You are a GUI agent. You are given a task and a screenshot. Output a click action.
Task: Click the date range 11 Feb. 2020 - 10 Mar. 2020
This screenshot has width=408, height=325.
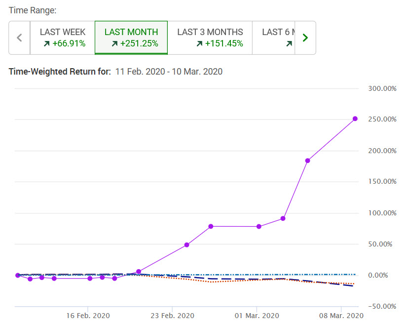point(169,72)
